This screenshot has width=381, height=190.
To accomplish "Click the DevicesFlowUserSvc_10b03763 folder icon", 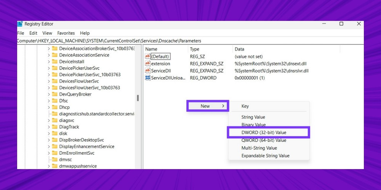I will pyautogui.click(x=54, y=88).
